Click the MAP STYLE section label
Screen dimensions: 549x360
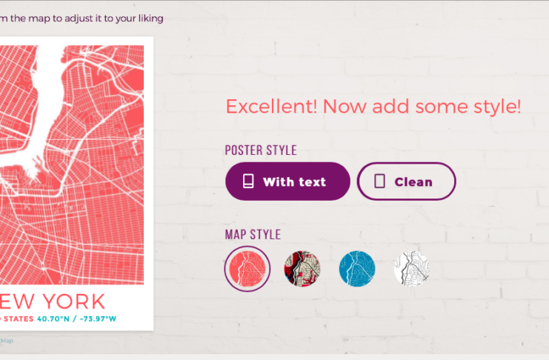(253, 235)
